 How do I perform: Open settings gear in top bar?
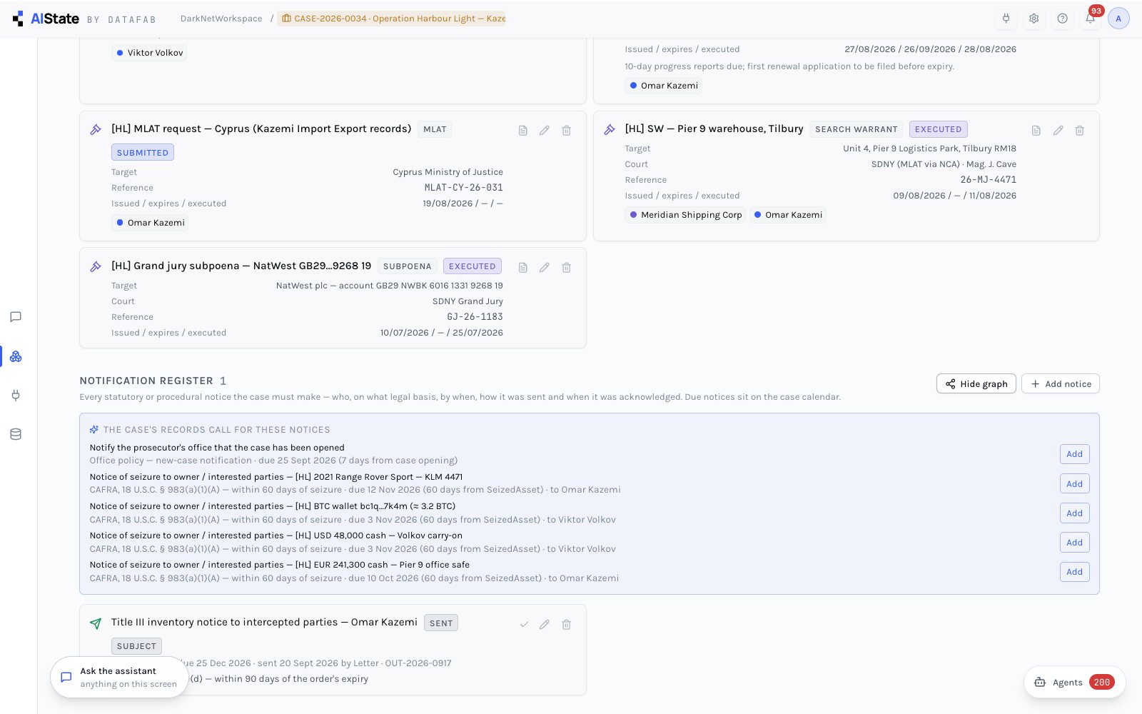click(1034, 19)
